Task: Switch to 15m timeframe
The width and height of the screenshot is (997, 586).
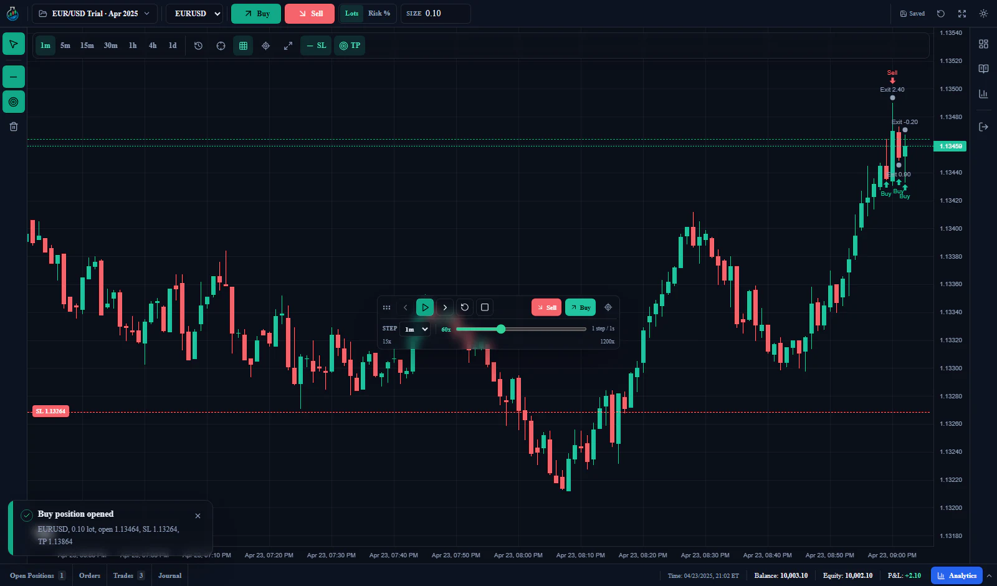Action: click(x=87, y=46)
